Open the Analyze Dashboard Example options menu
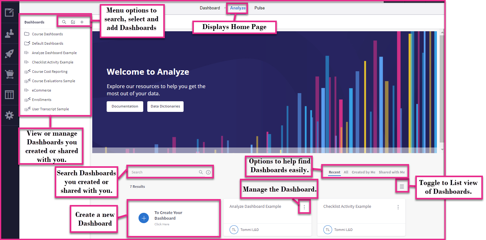Viewport: 486px width, 240px height. (x=304, y=207)
